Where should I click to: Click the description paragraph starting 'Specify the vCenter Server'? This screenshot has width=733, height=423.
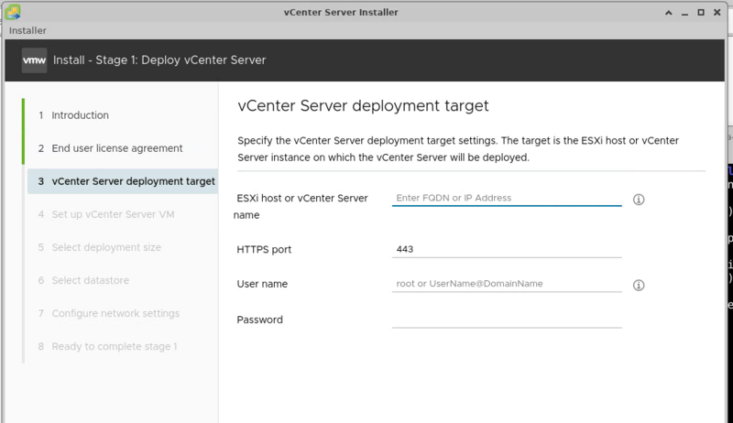(458, 149)
